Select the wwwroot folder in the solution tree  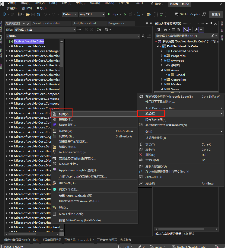177,61
